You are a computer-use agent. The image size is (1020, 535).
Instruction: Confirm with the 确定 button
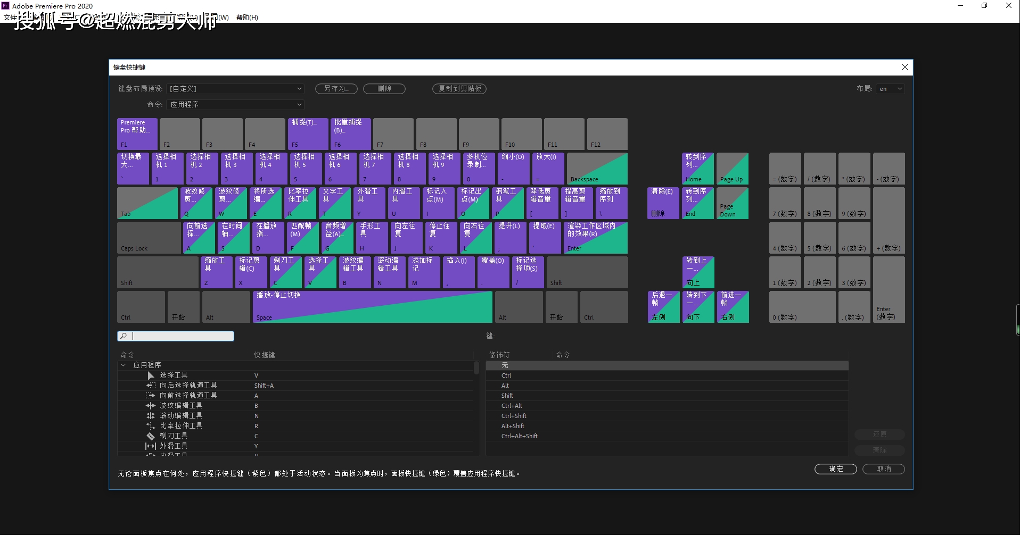click(836, 469)
